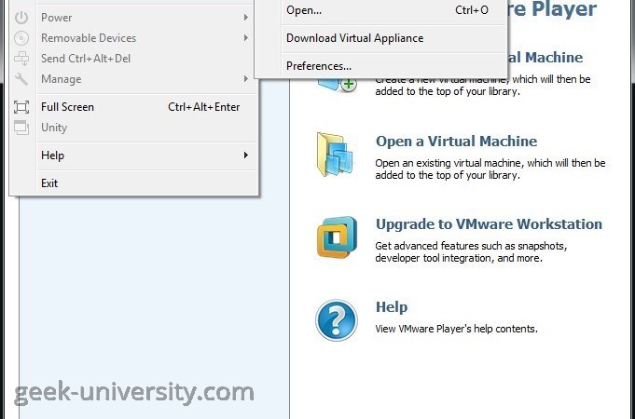Expand the Help submenu arrow
The image size is (635, 419).
tap(246, 155)
